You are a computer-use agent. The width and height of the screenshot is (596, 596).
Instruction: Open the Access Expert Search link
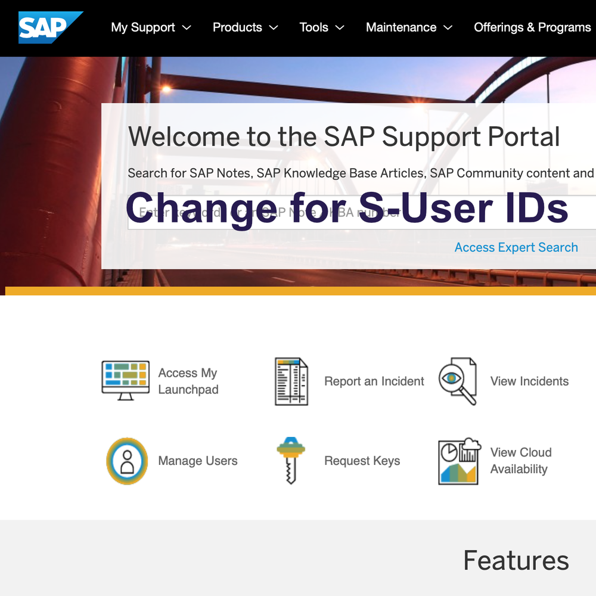coord(516,247)
